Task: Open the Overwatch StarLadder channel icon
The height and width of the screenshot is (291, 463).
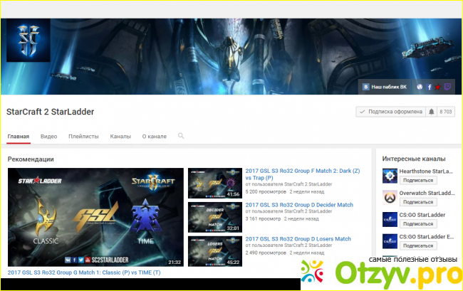Action: 390,198
